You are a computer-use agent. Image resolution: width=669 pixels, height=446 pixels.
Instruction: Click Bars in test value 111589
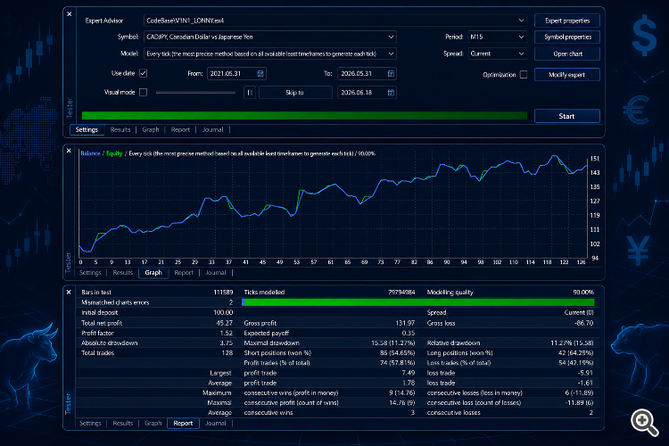pos(223,293)
